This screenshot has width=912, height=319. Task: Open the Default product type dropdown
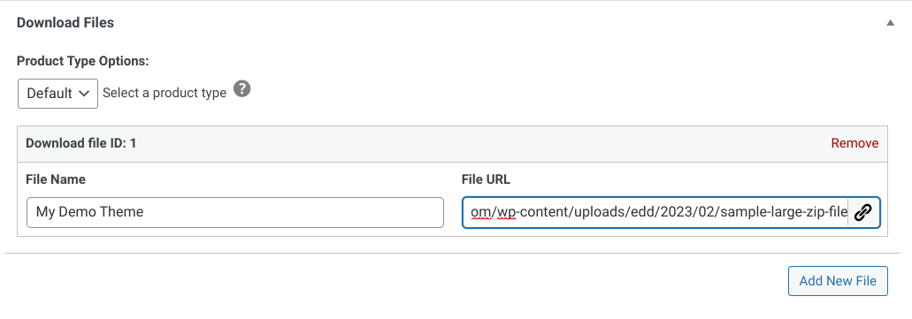[58, 93]
